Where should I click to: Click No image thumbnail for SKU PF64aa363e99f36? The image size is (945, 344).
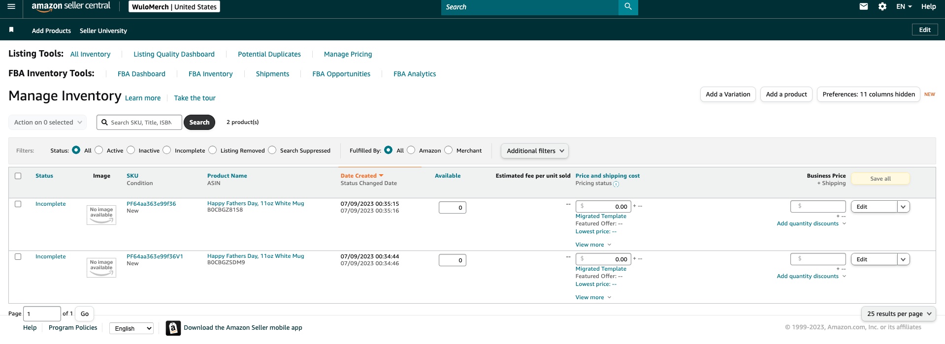point(101,215)
